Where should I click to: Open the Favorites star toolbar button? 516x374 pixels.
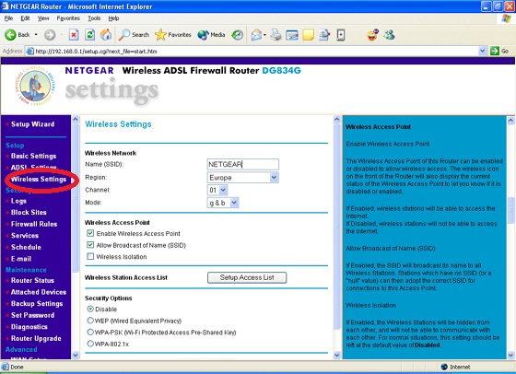pos(173,34)
